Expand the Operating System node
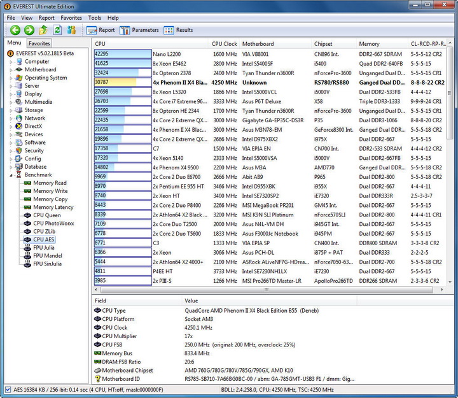458x398 pixels. tap(11, 78)
